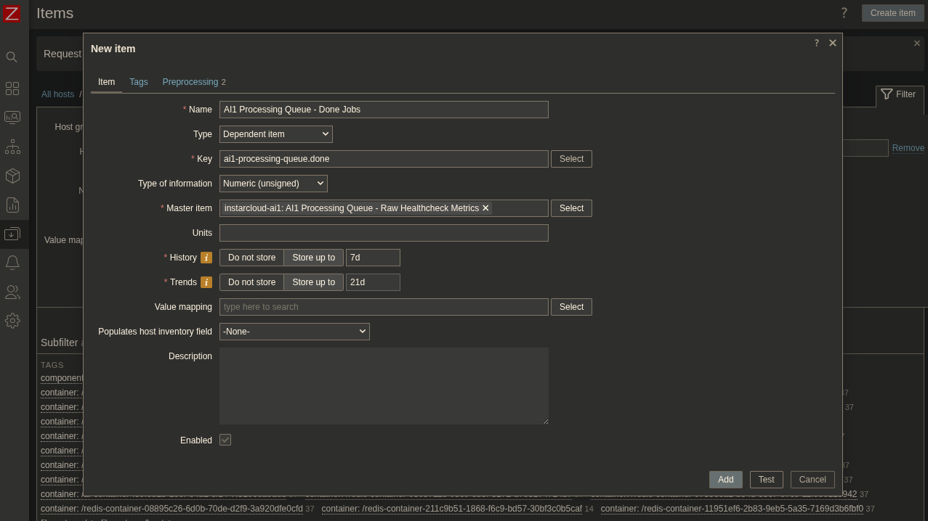The height and width of the screenshot is (521, 928).
Task: Click into the Key field
Action: (x=384, y=159)
